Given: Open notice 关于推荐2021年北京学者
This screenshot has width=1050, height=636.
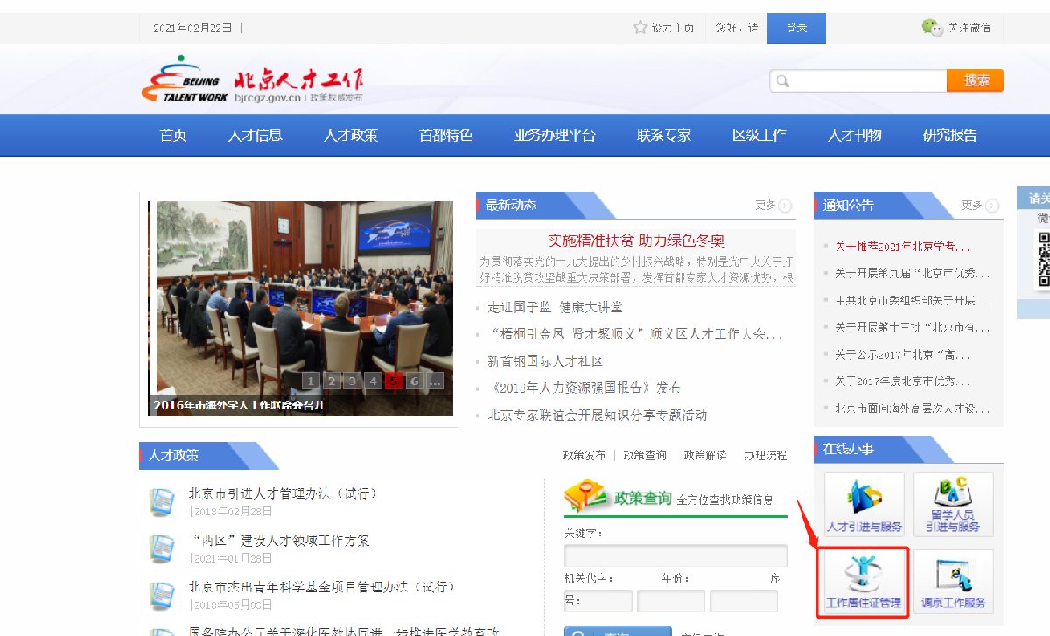Looking at the screenshot, I should tap(902, 247).
